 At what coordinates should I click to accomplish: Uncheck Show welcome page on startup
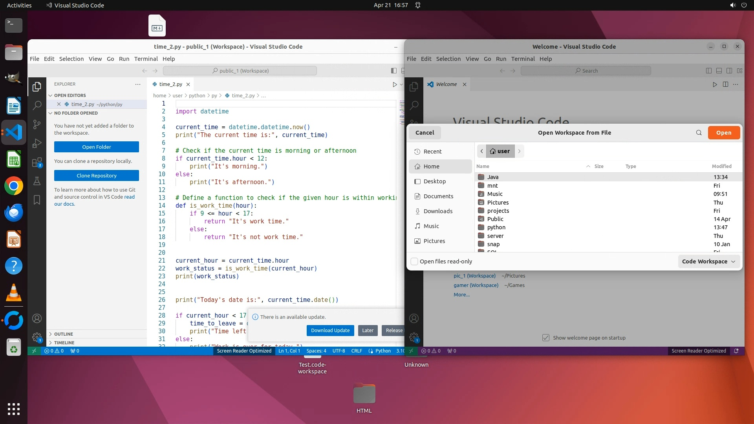coord(546,338)
